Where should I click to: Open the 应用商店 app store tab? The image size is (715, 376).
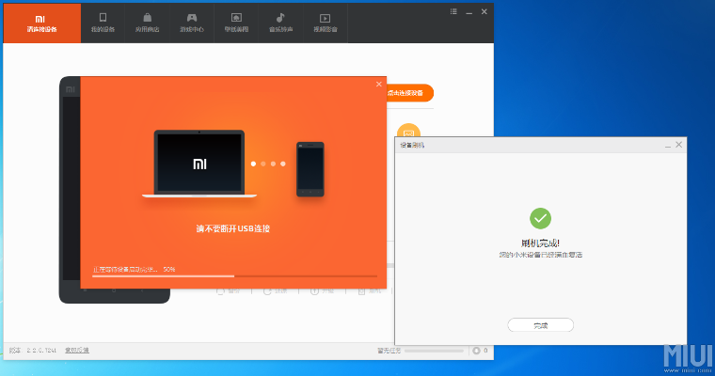147,23
